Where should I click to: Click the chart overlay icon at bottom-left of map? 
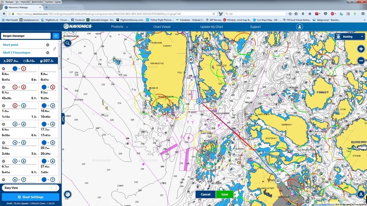[68, 194]
